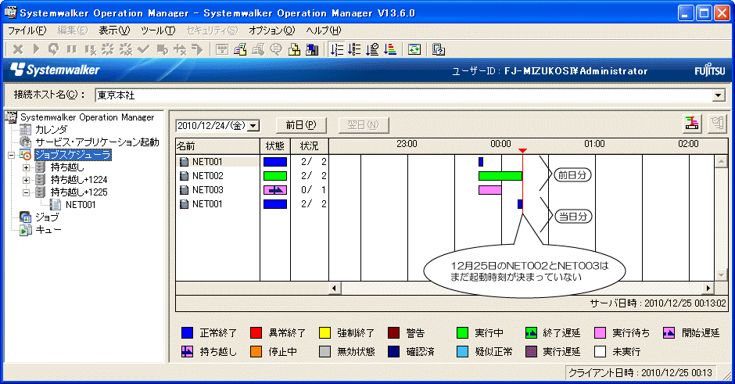The width and height of the screenshot is (735, 384).
Task: Click the checkmark confirm toolbar icon
Action: coord(143,49)
